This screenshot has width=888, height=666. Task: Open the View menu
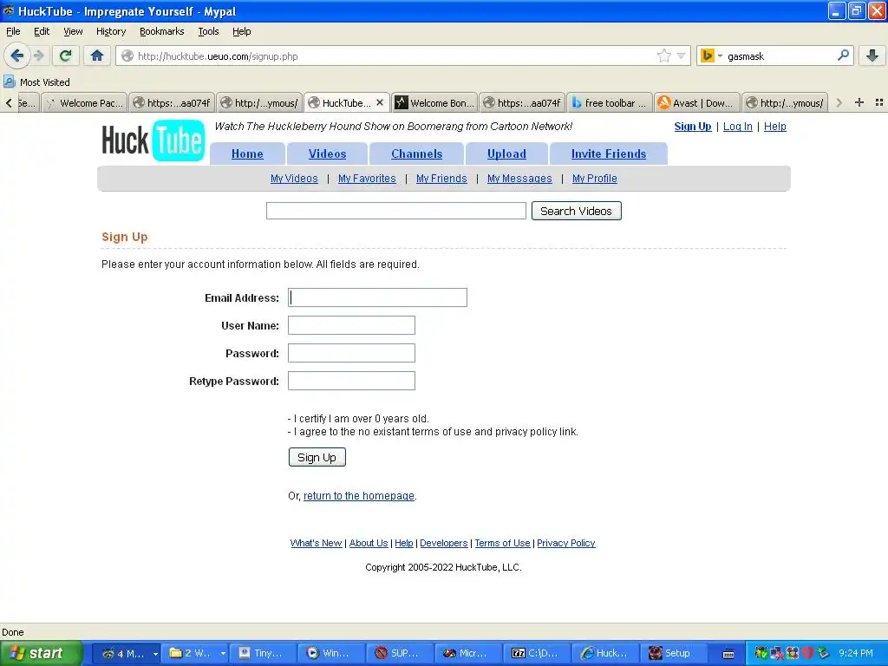coord(73,31)
